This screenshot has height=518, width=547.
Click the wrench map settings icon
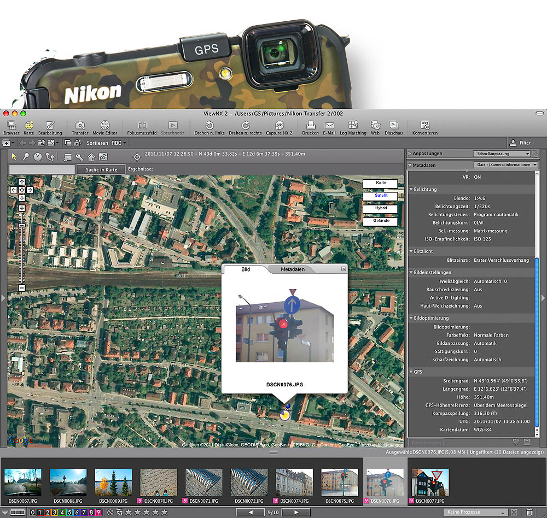pyautogui.click(x=79, y=157)
